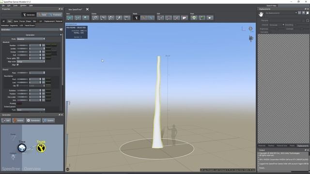Click the first icon in Edit toolbar group
The height and width of the screenshot is (174, 310).
(x=160, y=18)
